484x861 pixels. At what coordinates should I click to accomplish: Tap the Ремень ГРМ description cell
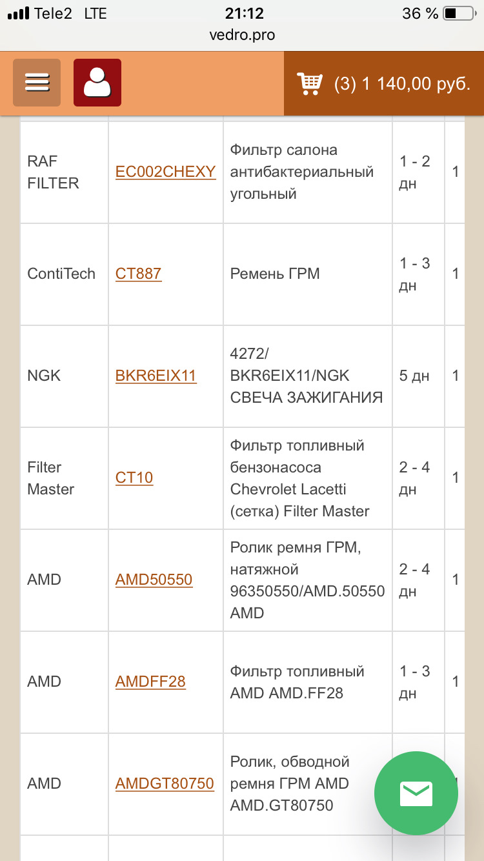click(275, 274)
